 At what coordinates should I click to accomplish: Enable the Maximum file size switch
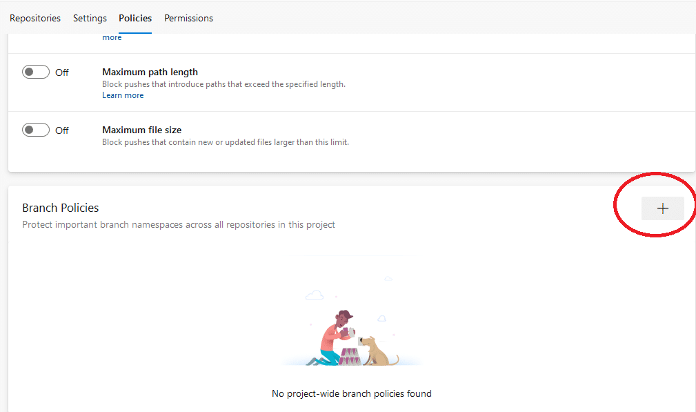(x=35, y=130)
